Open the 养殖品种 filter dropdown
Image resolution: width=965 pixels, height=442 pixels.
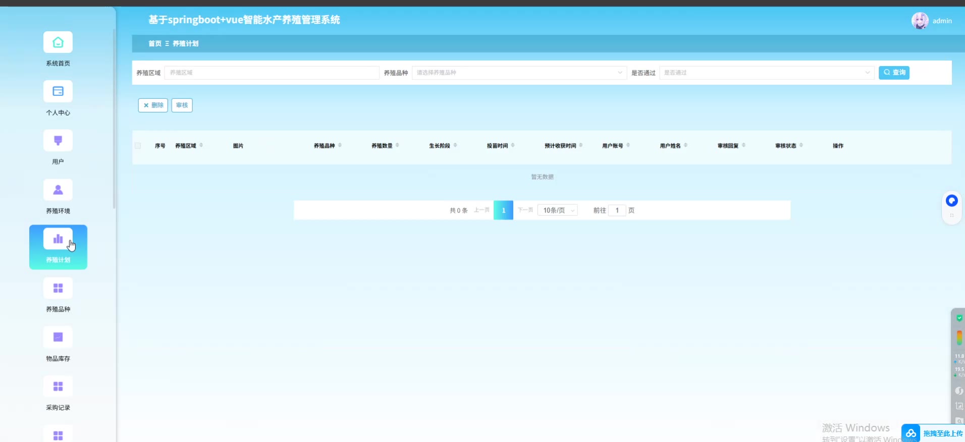tap(519, 73)
